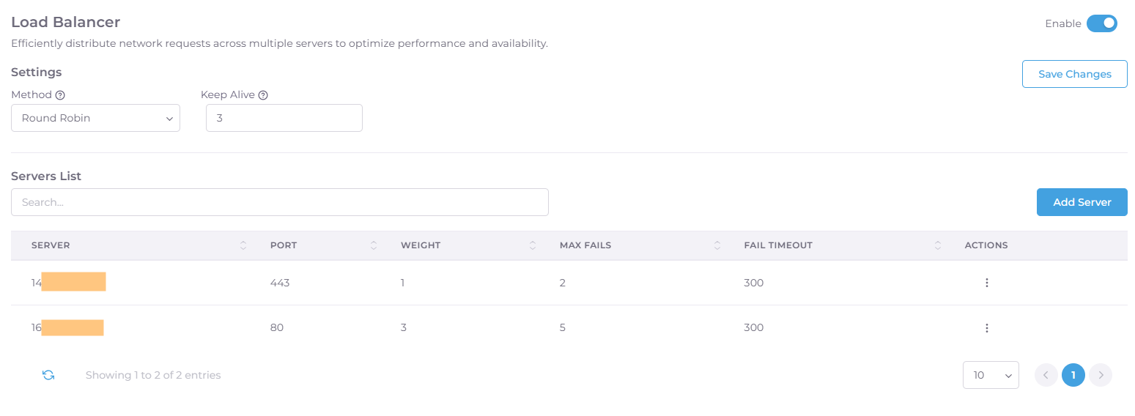1135x416 pixels.
Task: Click the Save Changes button
Action: (1074, 74)
